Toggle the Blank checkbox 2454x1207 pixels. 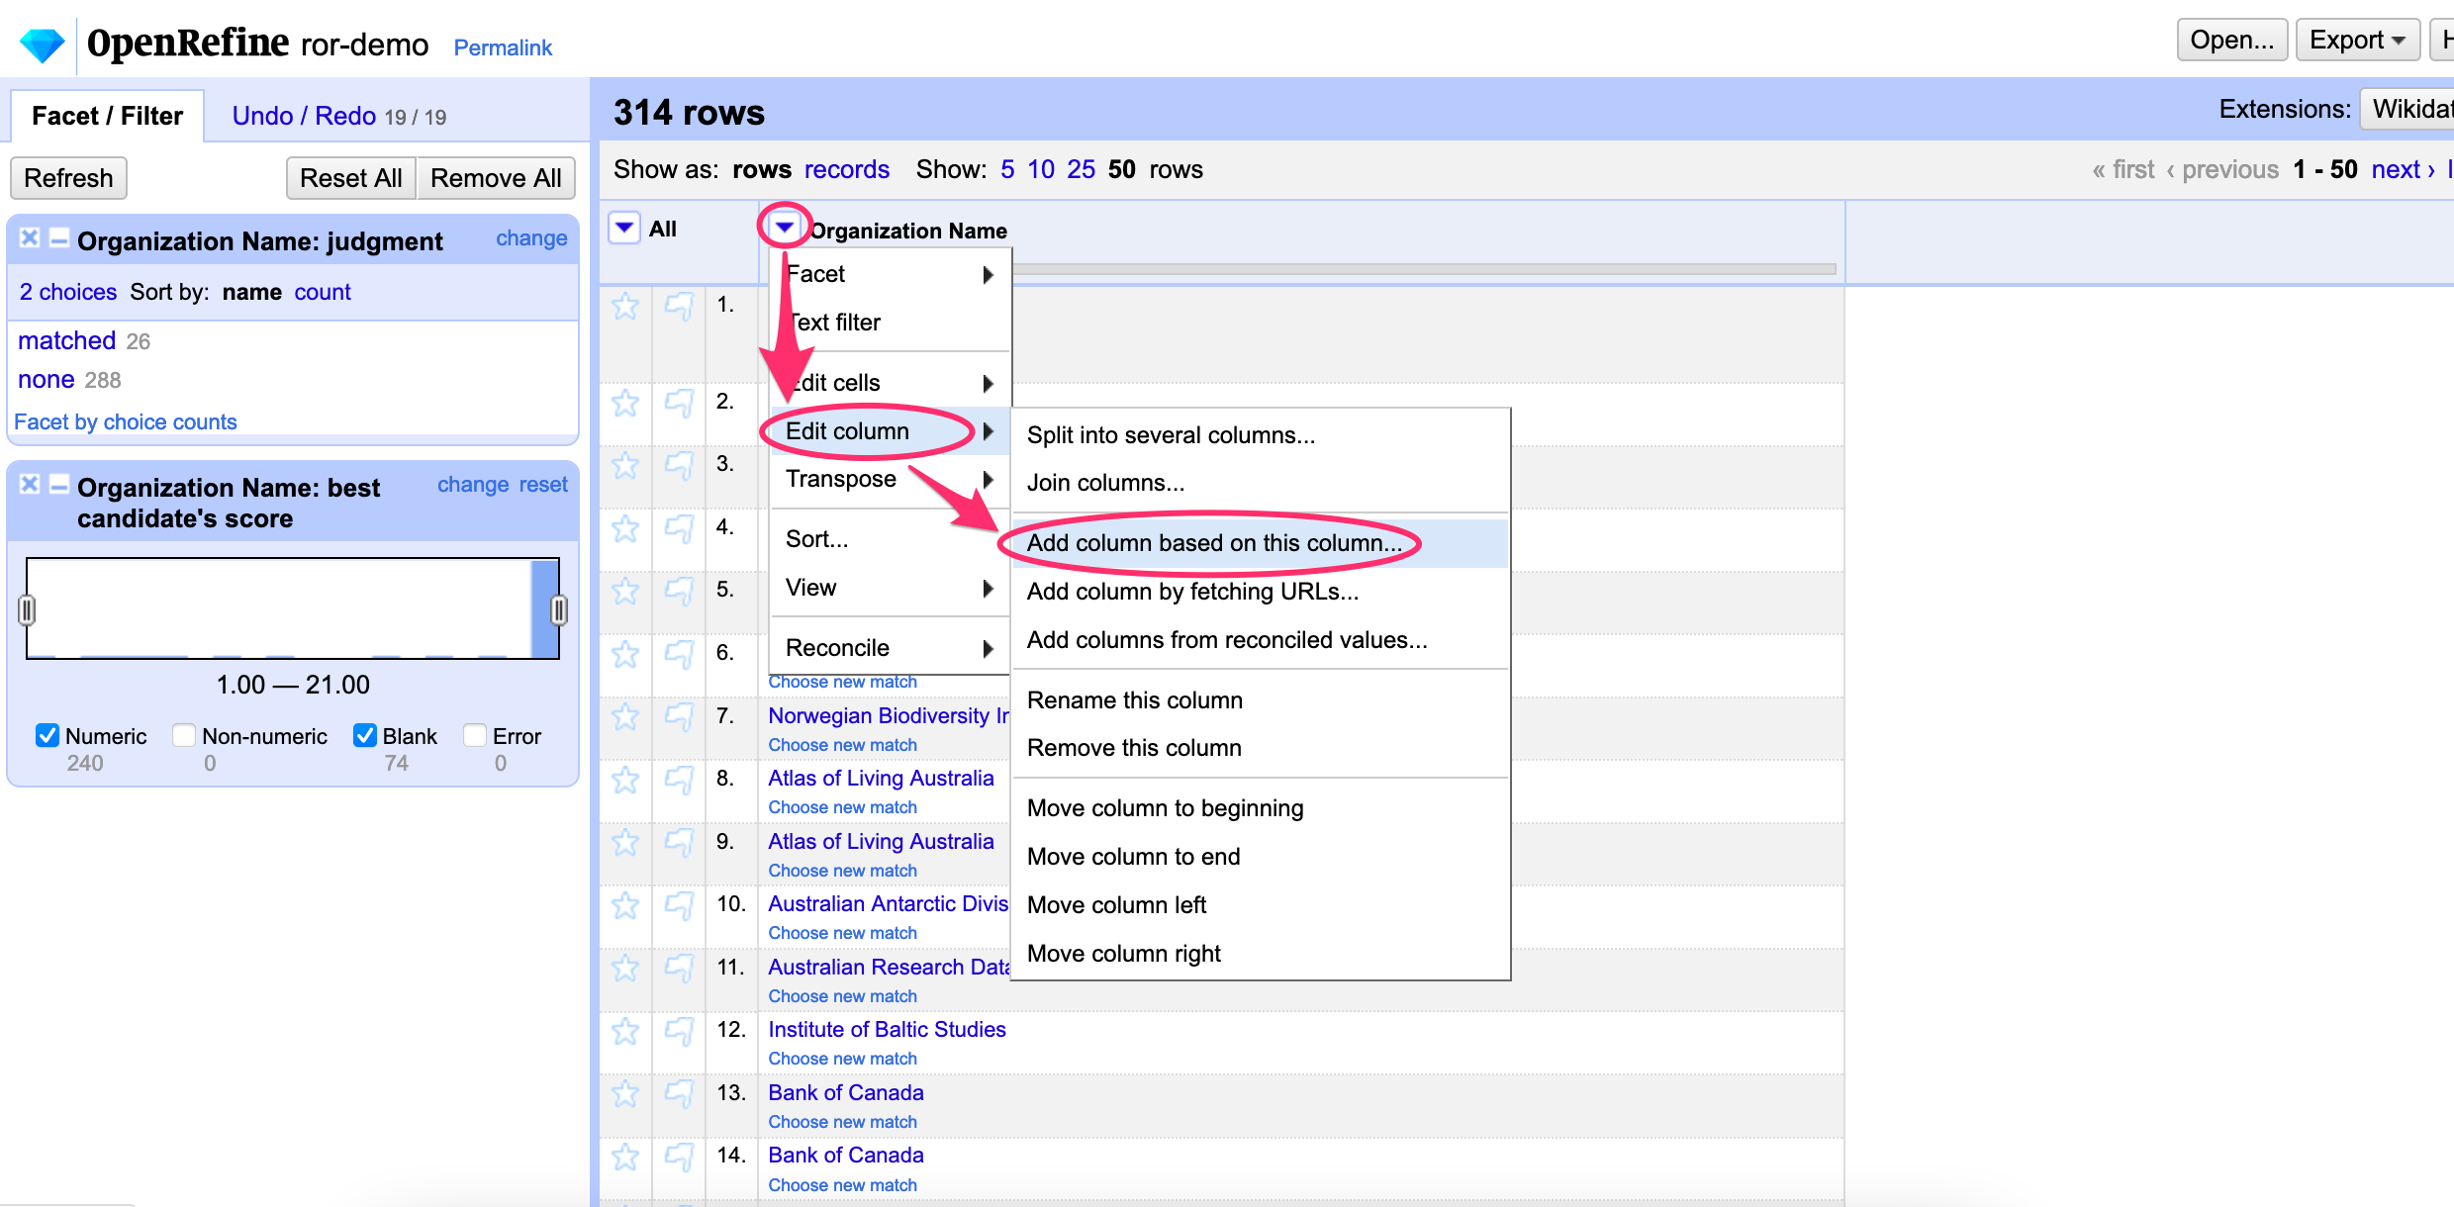(x=364, y=735)
